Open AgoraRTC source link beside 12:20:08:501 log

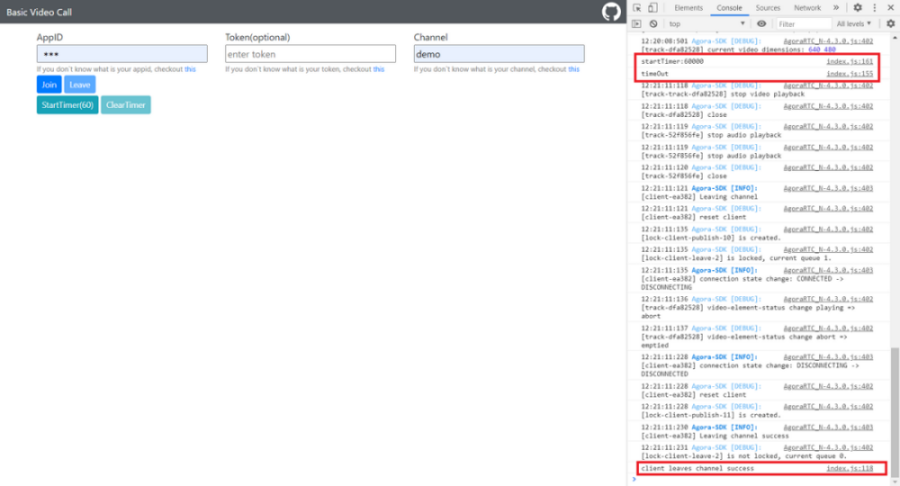[x=828, y=40]
